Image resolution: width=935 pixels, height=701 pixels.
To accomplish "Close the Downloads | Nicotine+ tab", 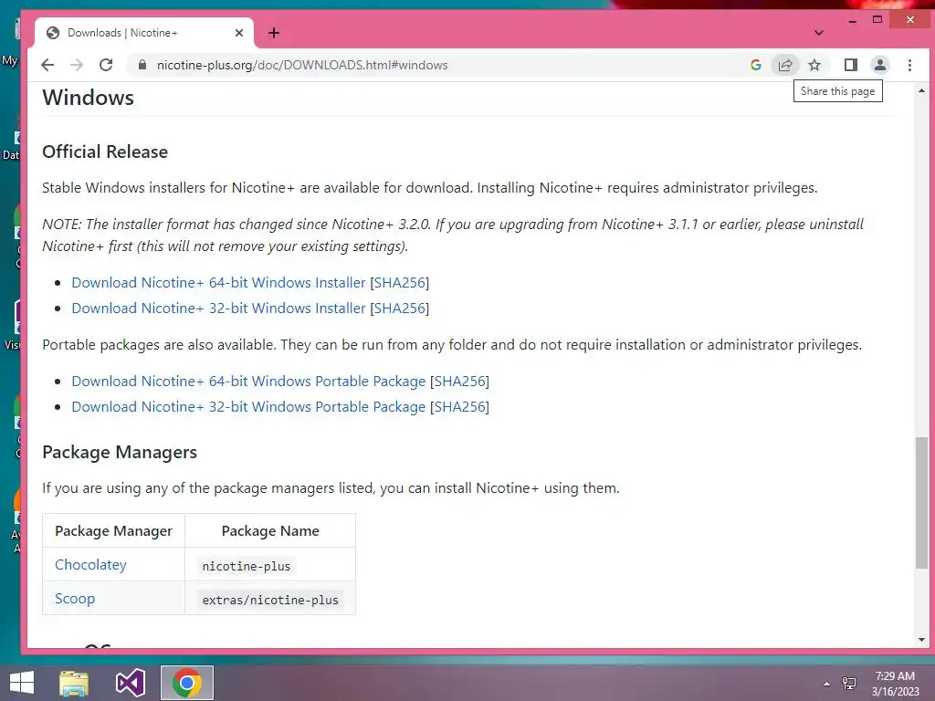I will (239, 33).
